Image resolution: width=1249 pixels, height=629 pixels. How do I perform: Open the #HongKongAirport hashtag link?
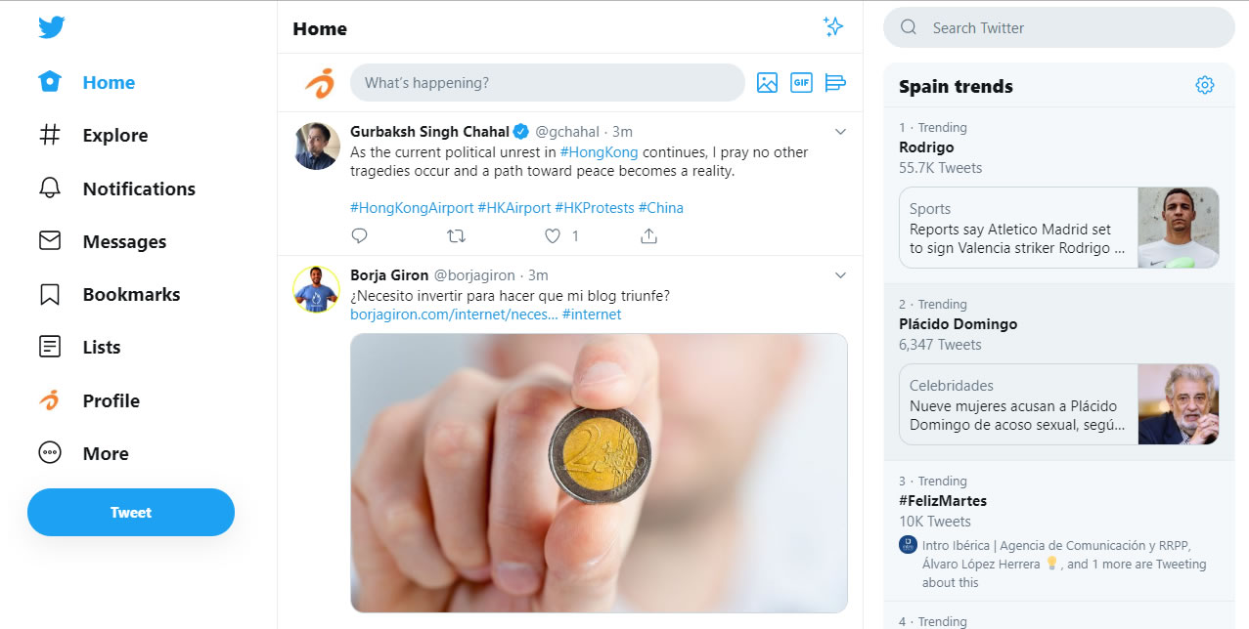click(x=412, y=208)
